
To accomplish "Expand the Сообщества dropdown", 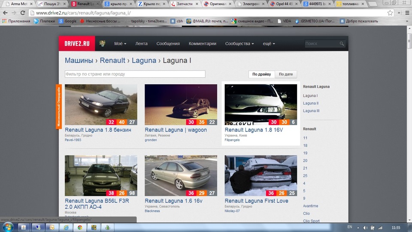I will click(x=239, y=43).
